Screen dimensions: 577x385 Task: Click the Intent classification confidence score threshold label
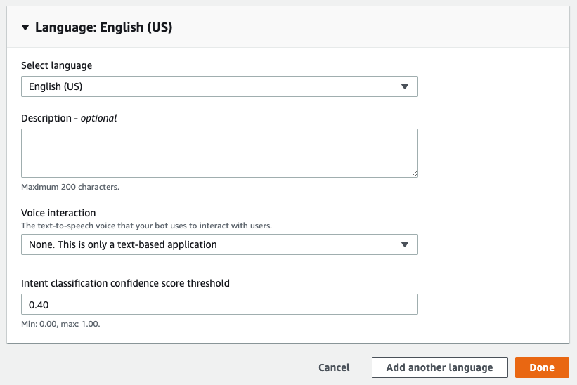[125, 283]
